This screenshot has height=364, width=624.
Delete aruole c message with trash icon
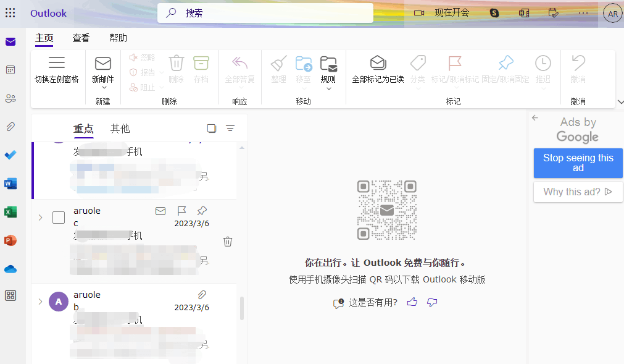[228, 242]
